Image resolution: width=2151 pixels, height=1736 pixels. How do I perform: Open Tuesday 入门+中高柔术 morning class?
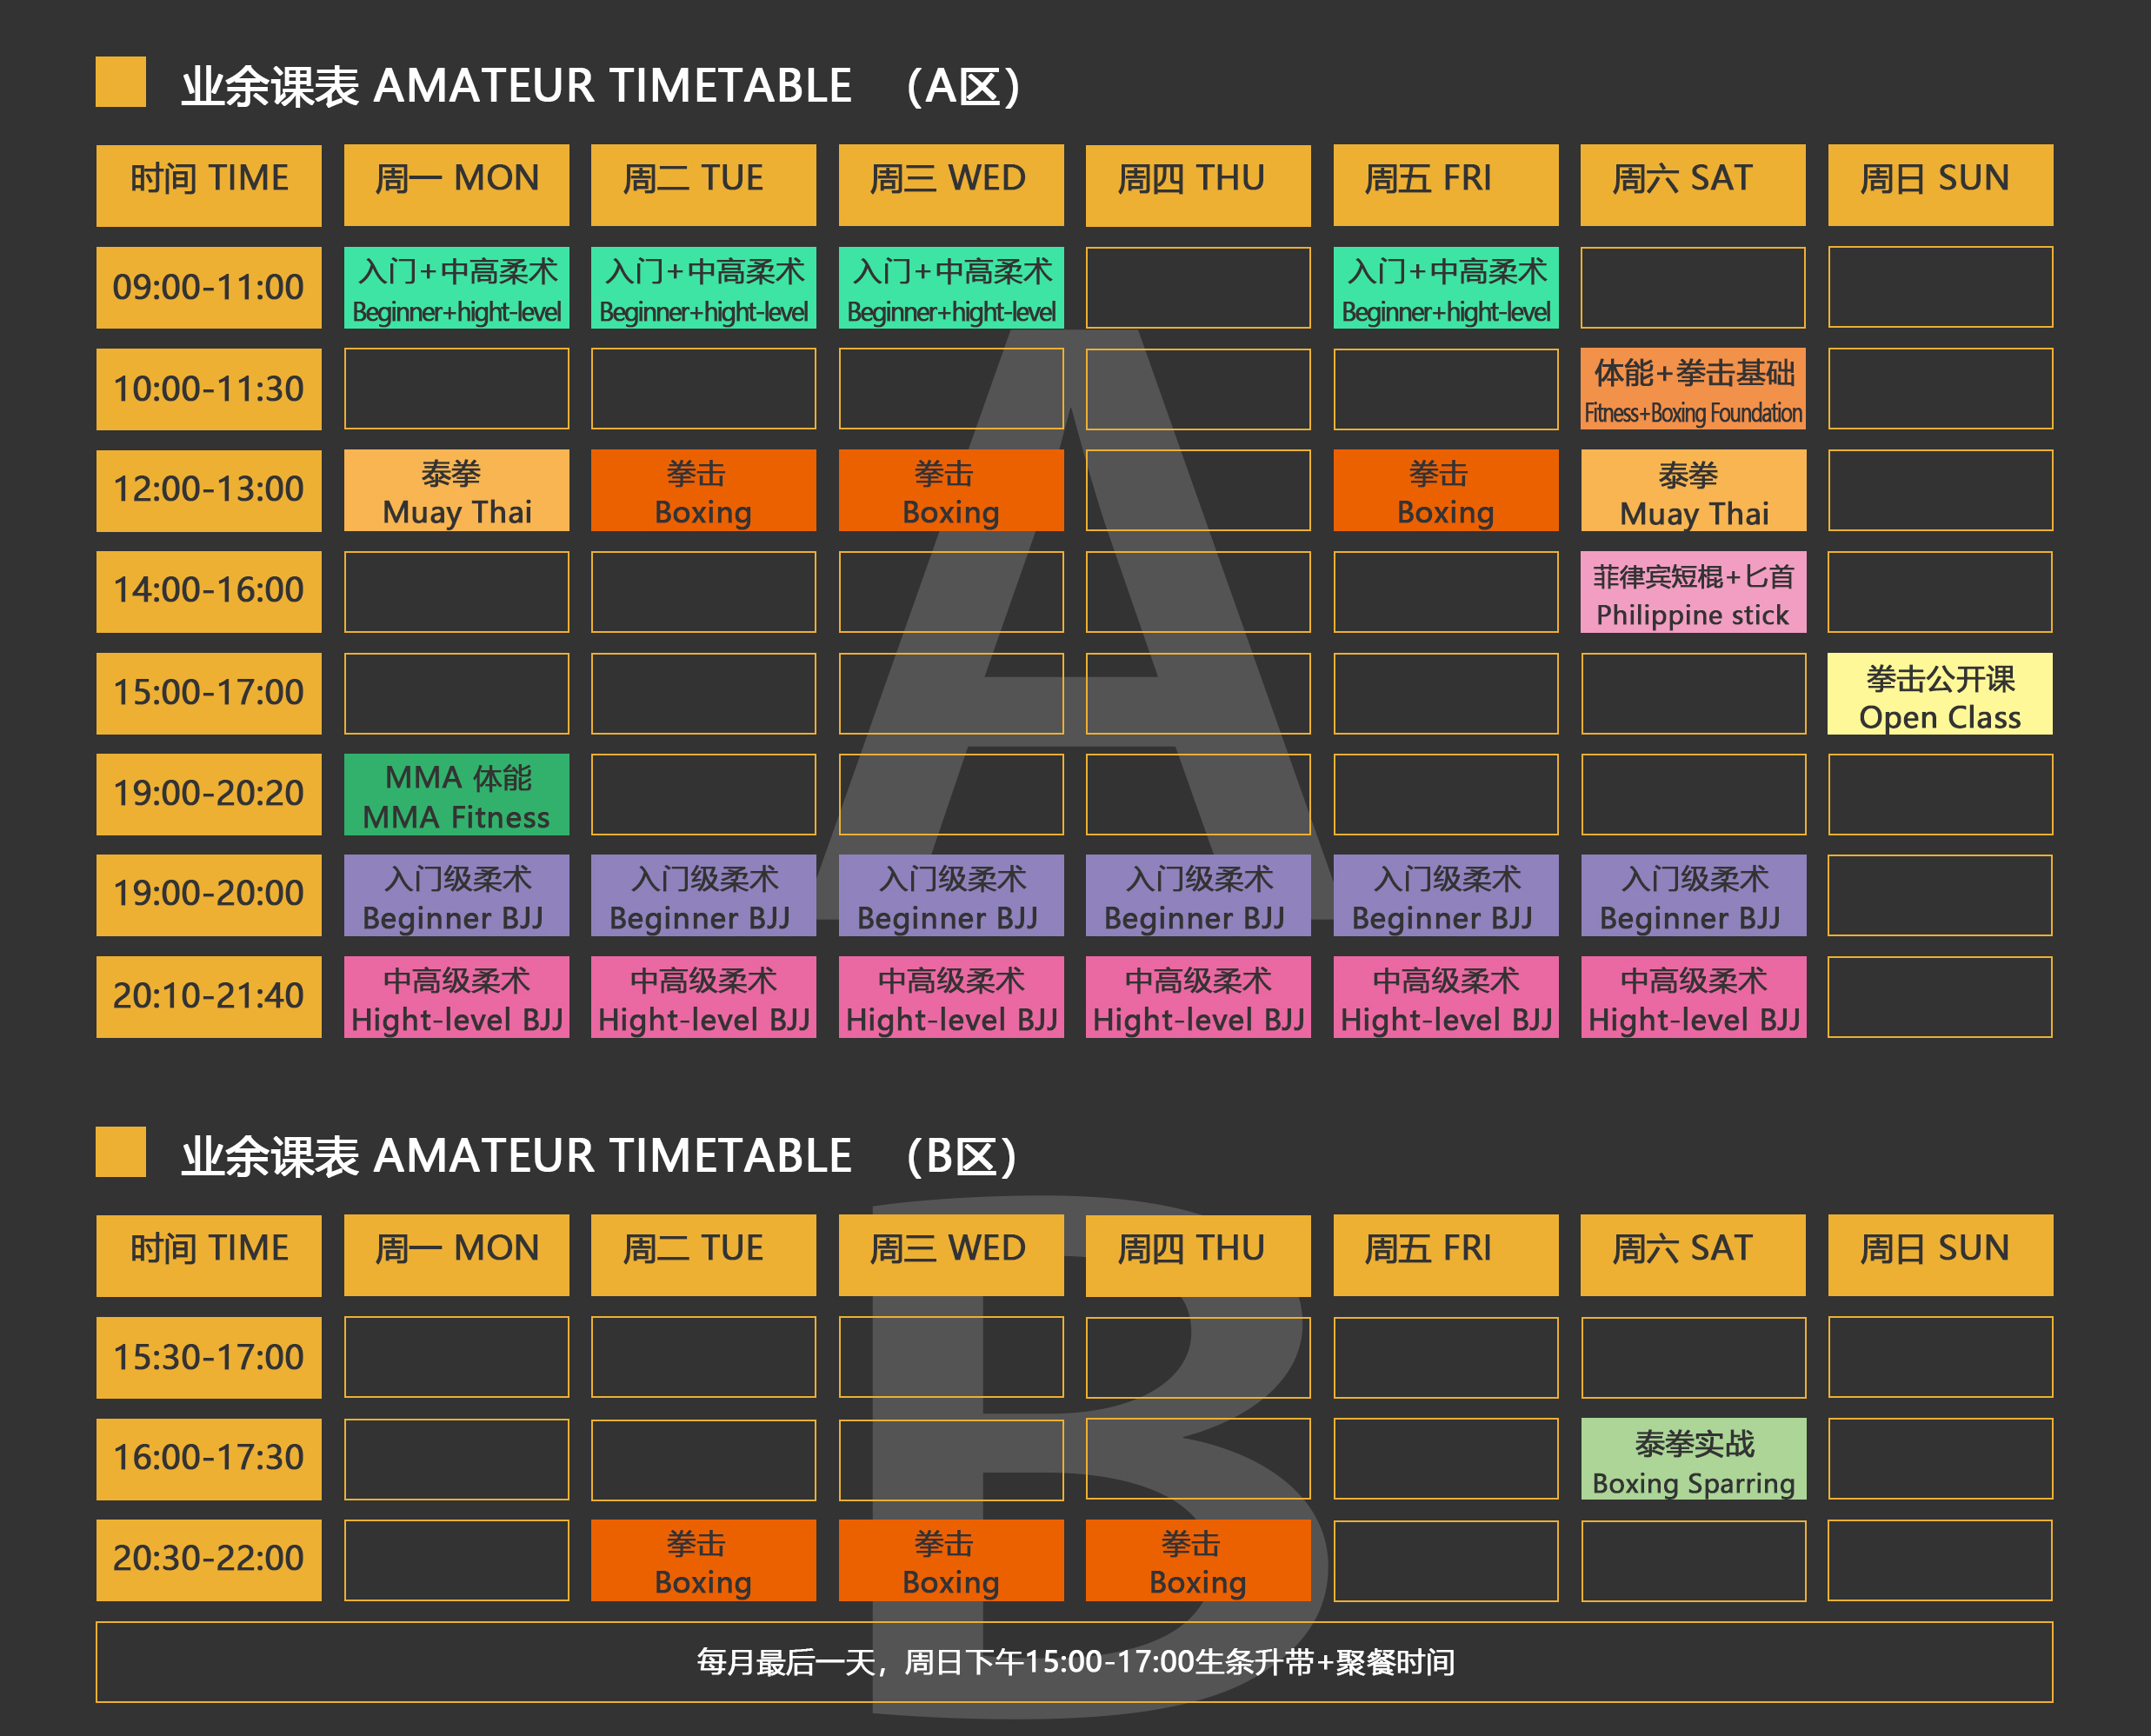pos(703,287)
